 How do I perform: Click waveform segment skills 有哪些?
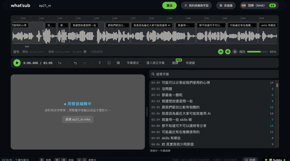point(268,33)
